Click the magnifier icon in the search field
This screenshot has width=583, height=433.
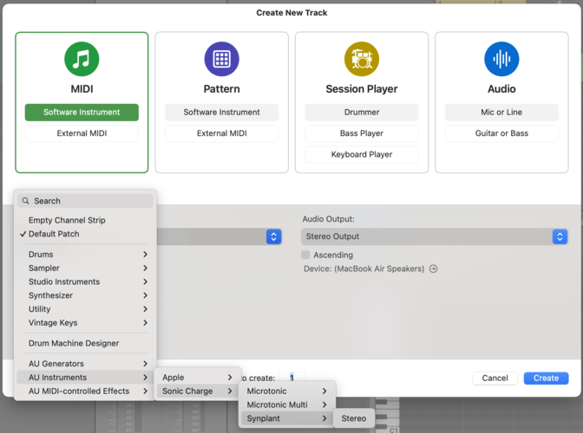[x=26, y=201]
